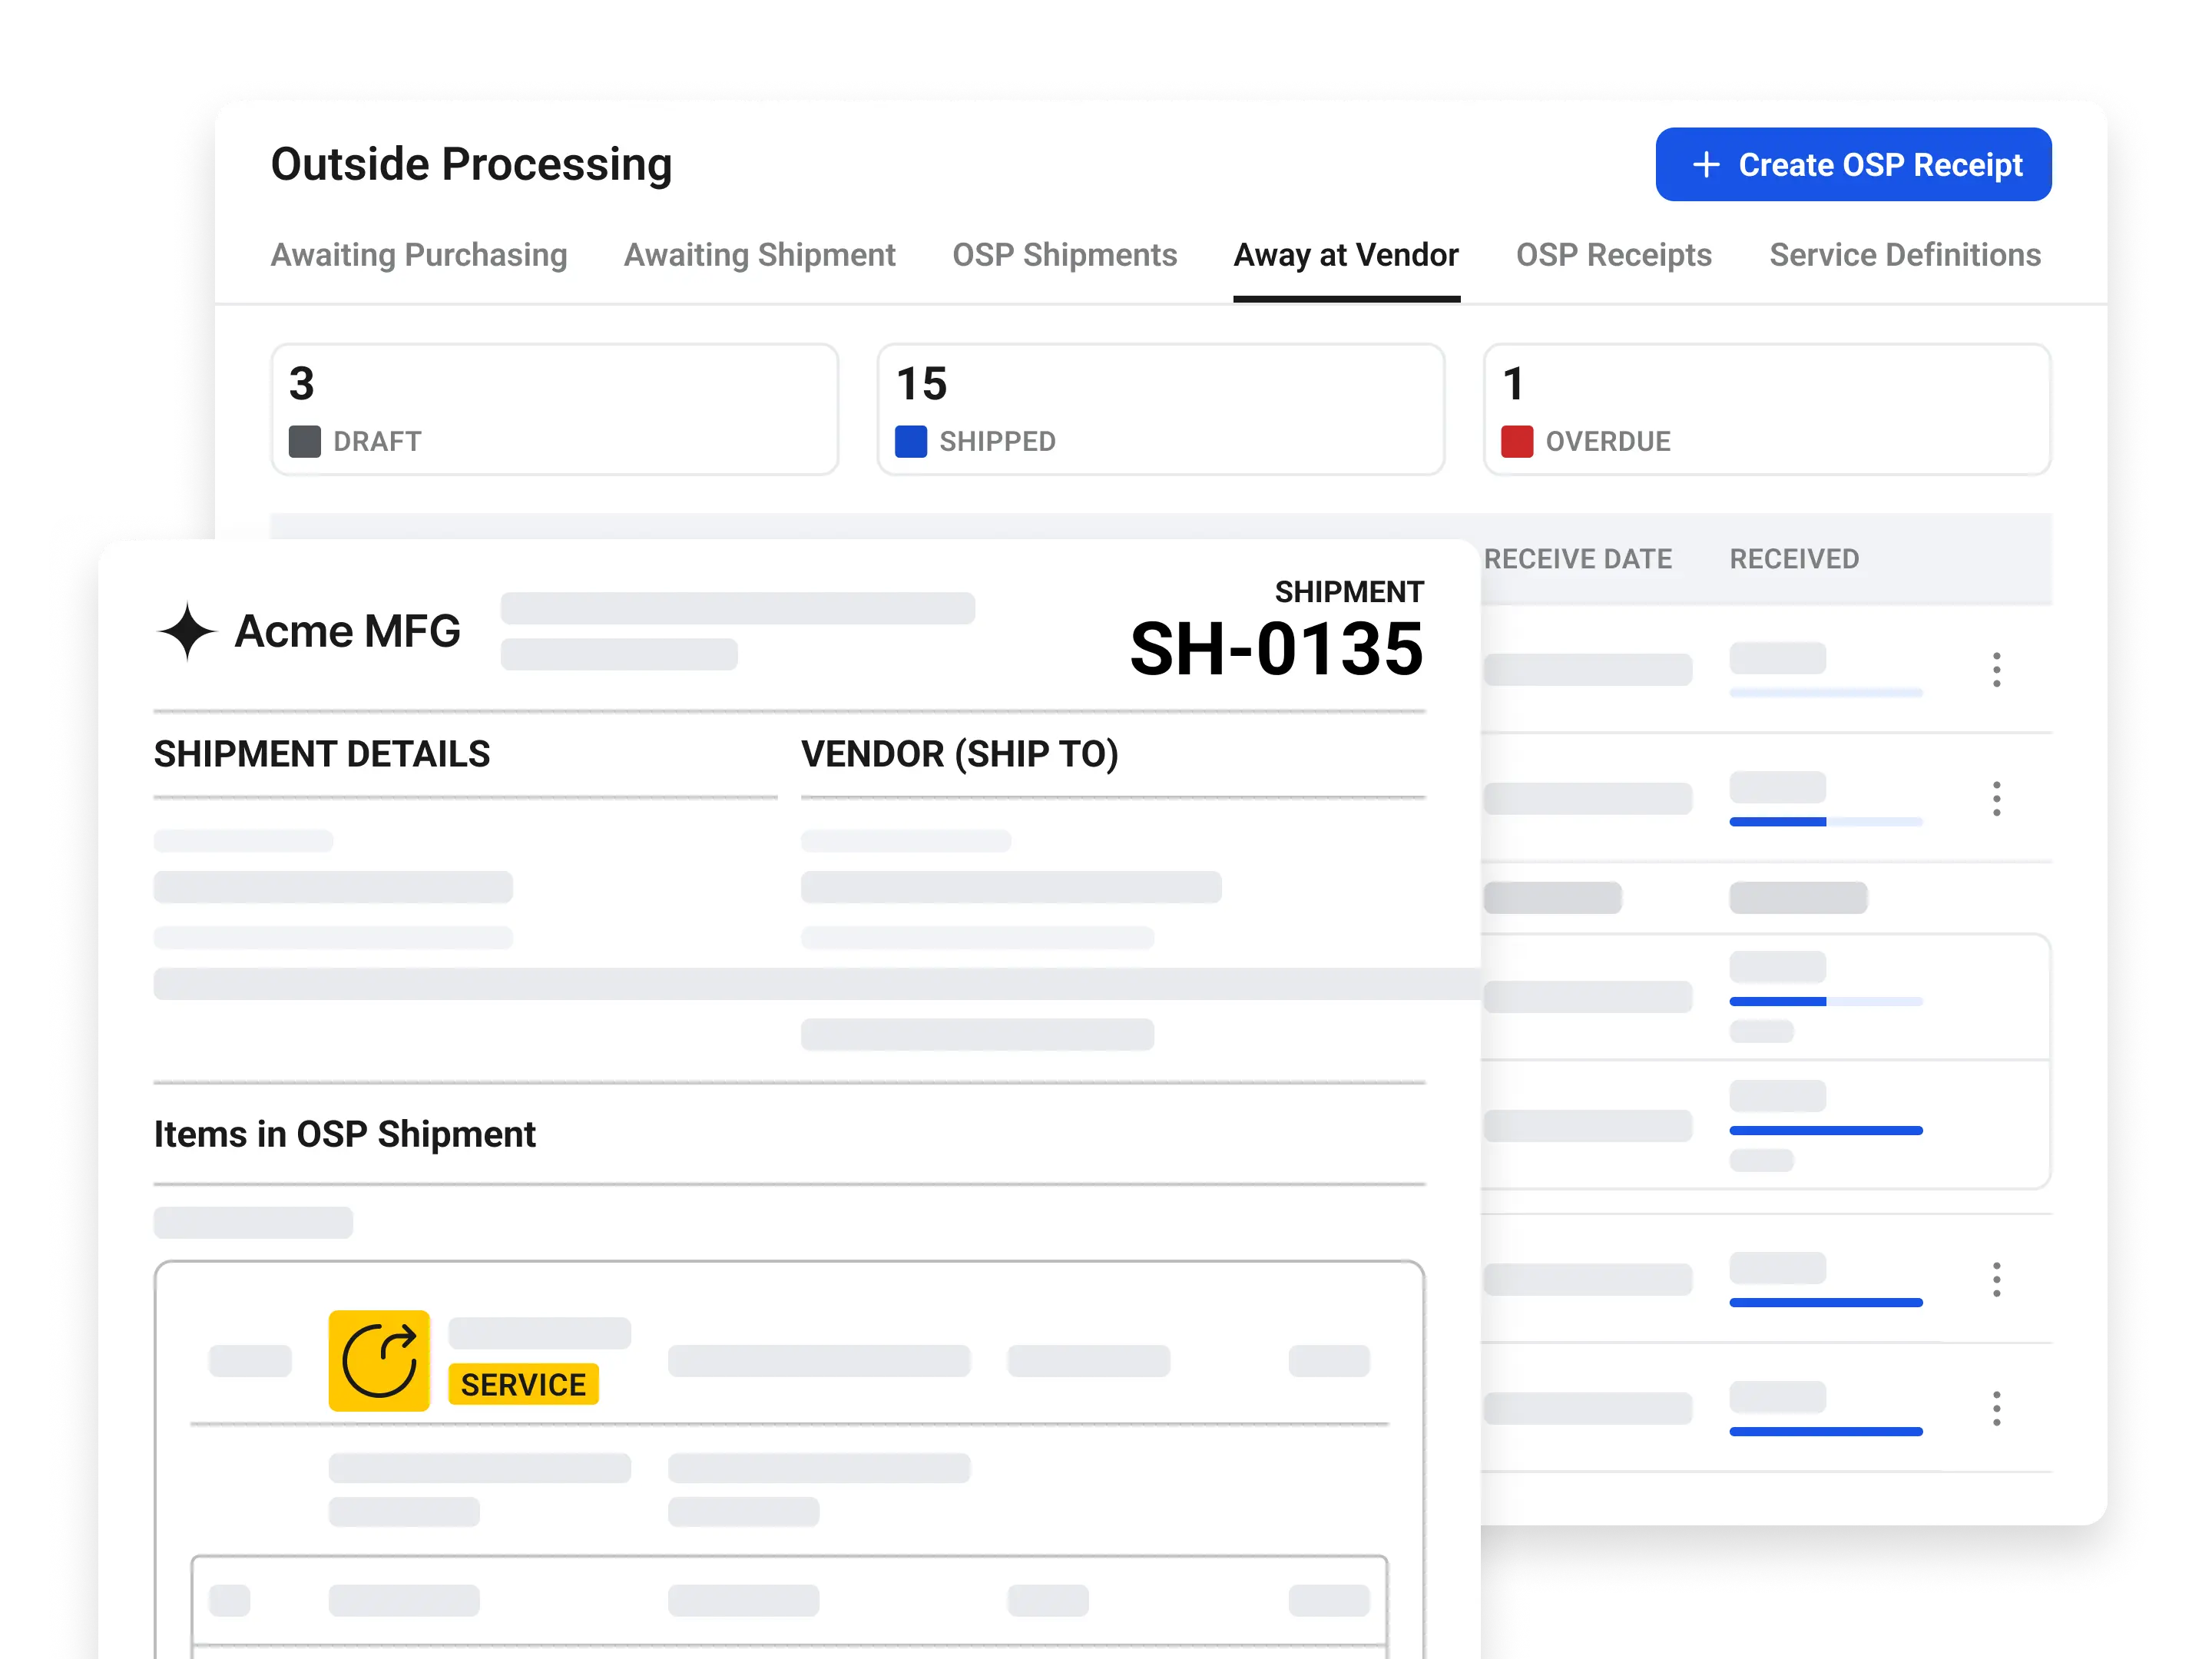The image size is (2212, 1659).
Task: Open the three-dot menu on second table row
Action: 1997,799
